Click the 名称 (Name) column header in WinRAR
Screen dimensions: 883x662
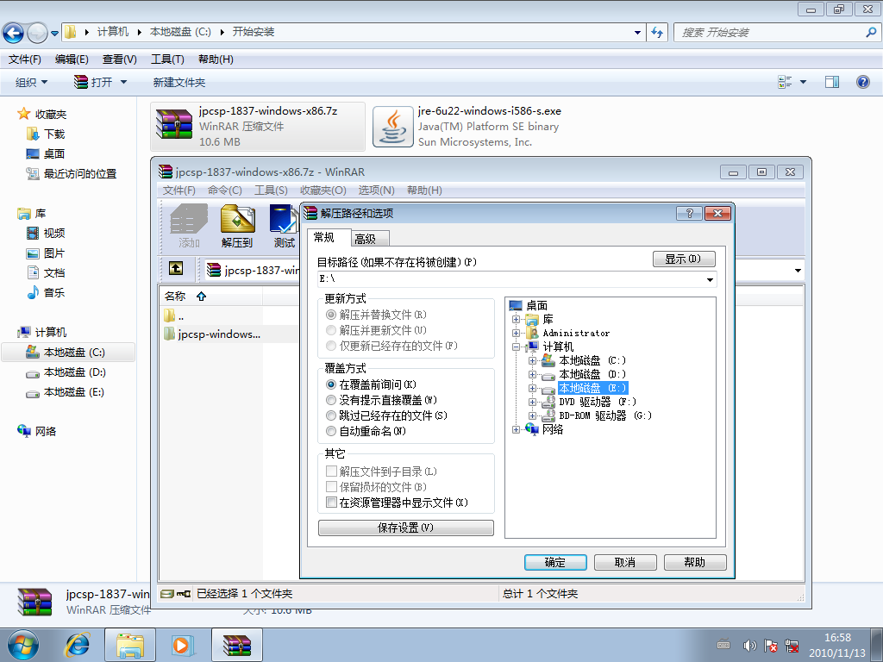click(210, 297)
